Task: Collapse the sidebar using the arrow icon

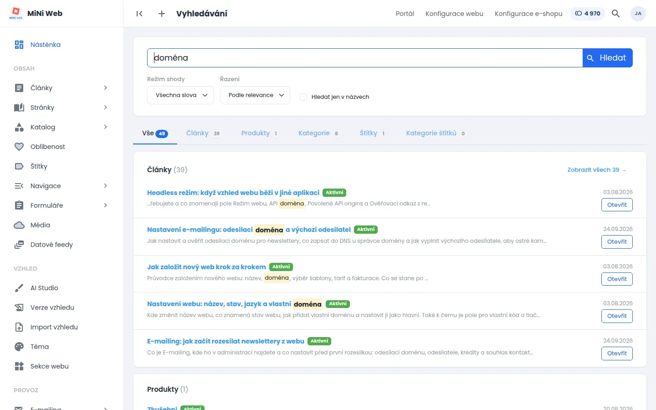Action: (139, 14)
